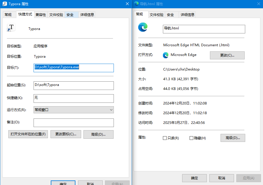Click the Typora name beside shortcut icon
The width and height of the screenshot is (263, 185).
click(34, 29)
